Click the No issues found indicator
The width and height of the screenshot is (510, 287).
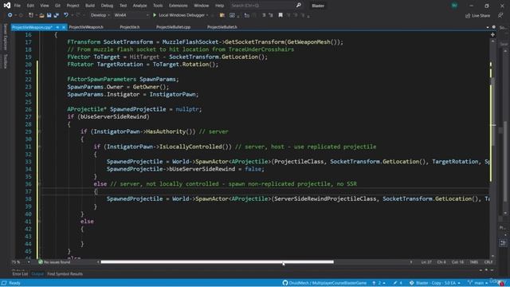54,262
